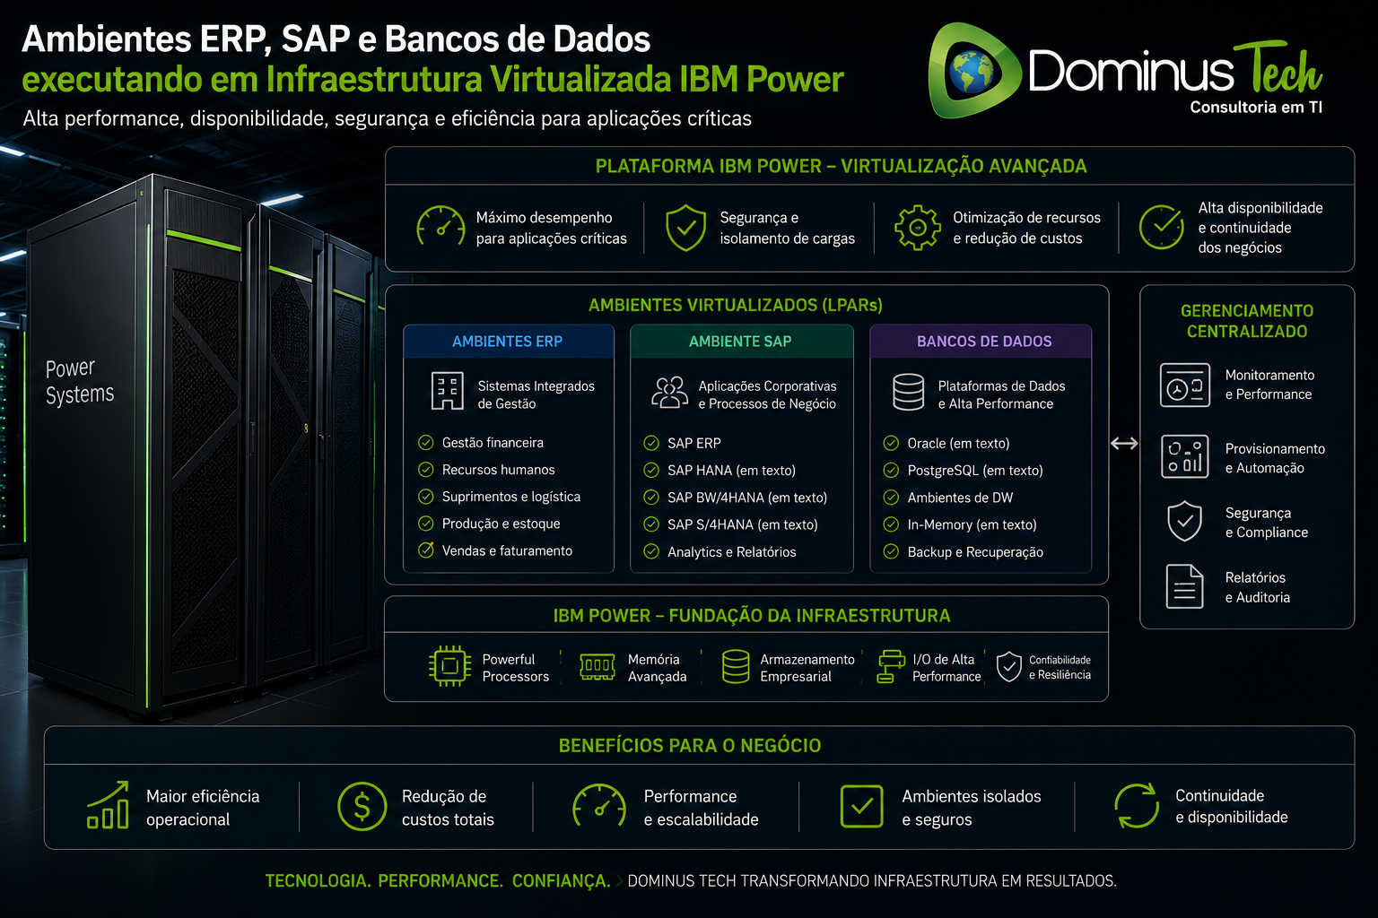Click the check mark beside Backup e Recuperação
This screenshot has width=1378, height=918.
(891, 551)
